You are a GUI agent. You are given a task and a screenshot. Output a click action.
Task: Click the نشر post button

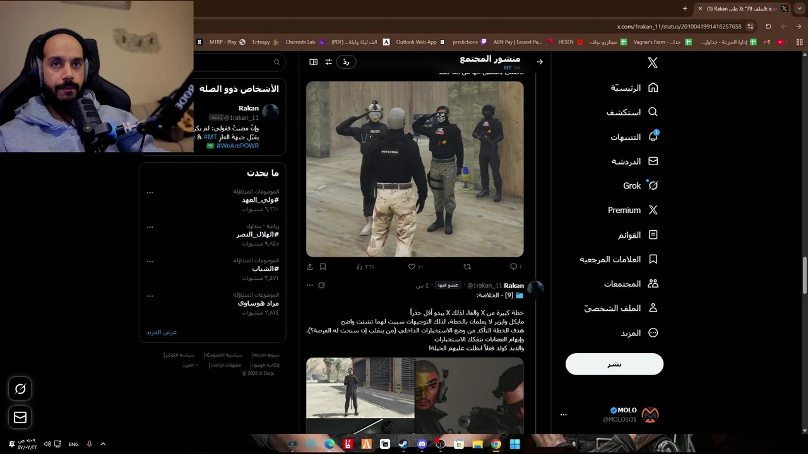tap(614, 364)
